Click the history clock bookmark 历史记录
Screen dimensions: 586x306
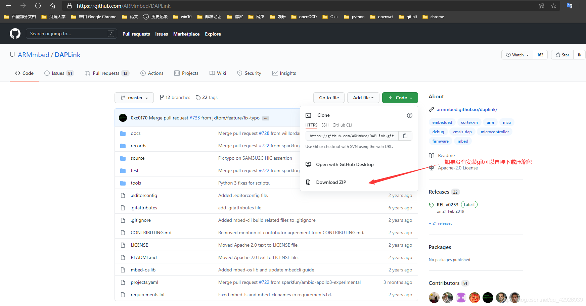(x=155, y=16)
